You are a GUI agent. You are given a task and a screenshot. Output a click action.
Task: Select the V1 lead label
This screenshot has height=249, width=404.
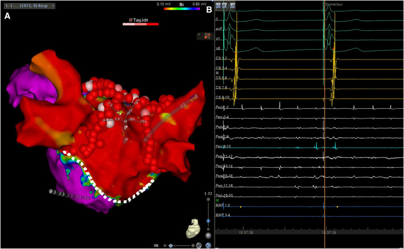(x=217, y=38)
